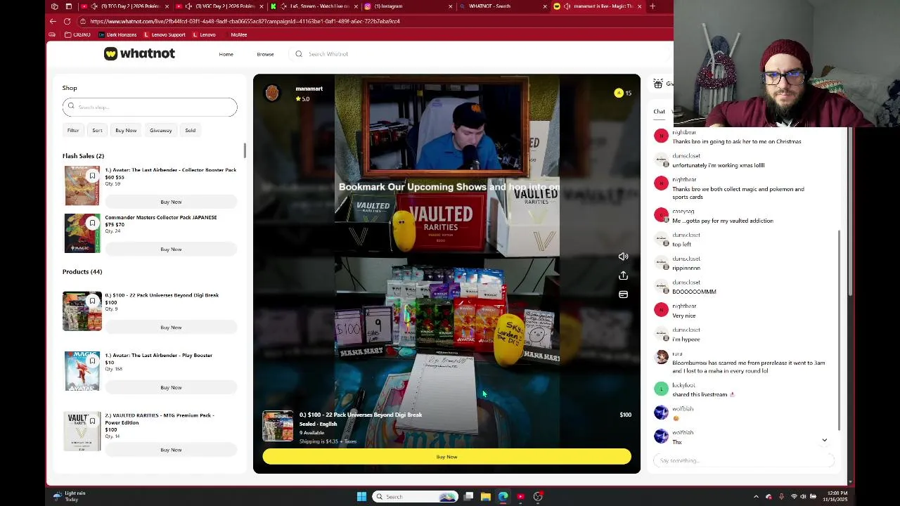This screenshot has height=506, width=900.
Task: Switch to the VGC Day 2 browser tab
Action: pyautogui.click(x=221, y=6)
